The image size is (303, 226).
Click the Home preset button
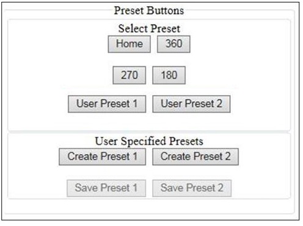click(x=130, y=44)
